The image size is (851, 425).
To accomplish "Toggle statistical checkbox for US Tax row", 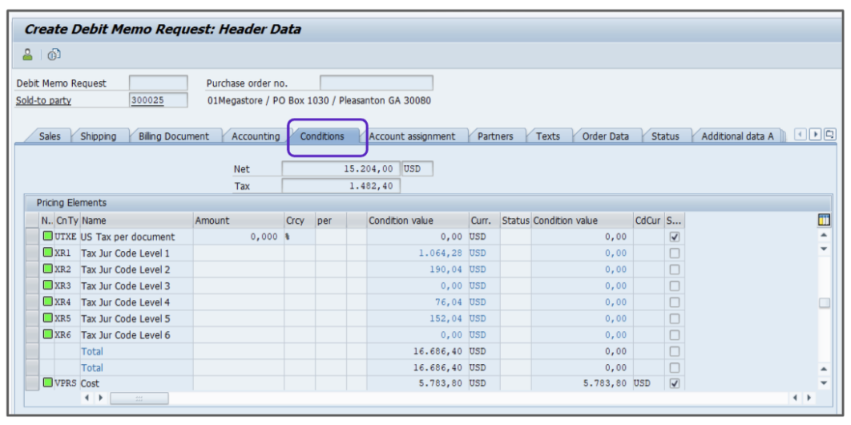I will coord(674,237).
